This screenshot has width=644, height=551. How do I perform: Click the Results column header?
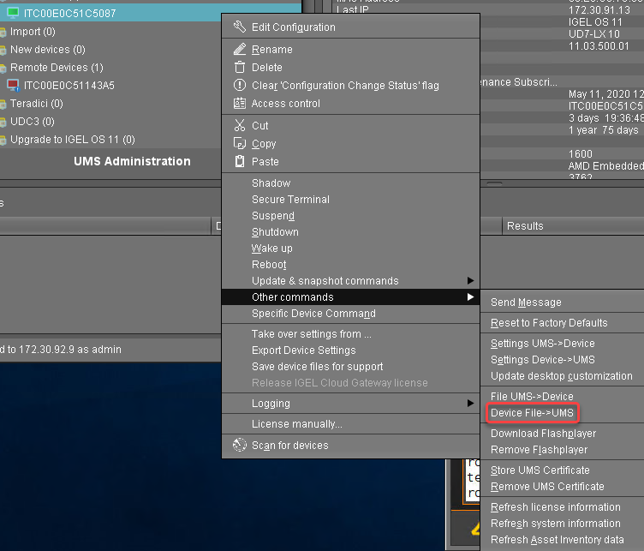point(524,226)
